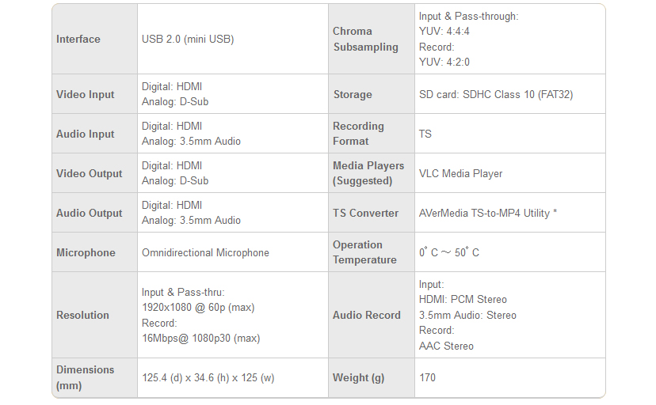
Task: Click the Chroma Subsampling header cell
Action: 365,39
